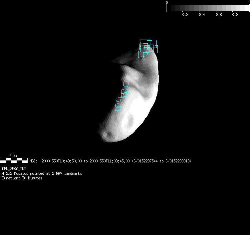
Task: Click the uppermost cyan footprint in the middle chain
Action: [126, 84]
